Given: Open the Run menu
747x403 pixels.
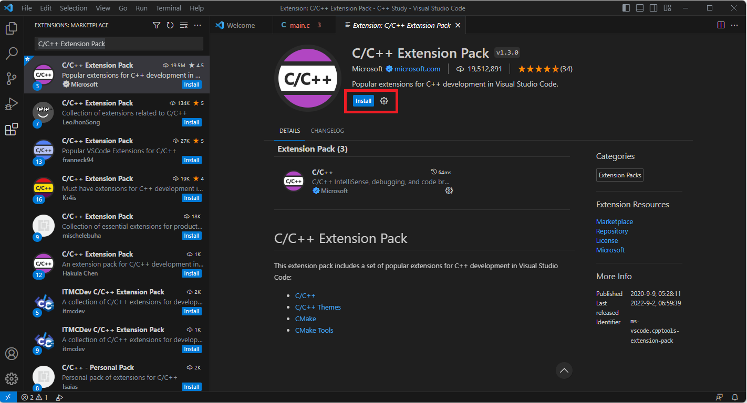Looking at the screenshot, I should point(141,8).
